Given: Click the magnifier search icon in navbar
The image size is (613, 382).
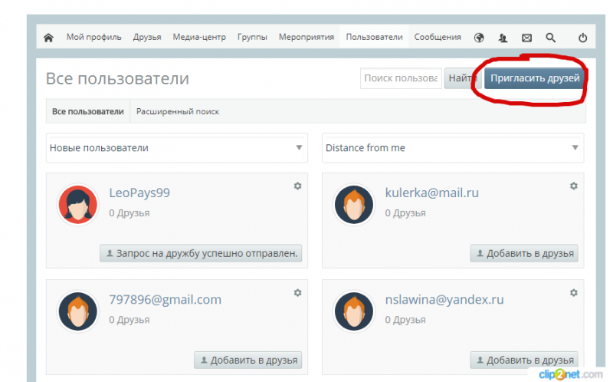Looking at the screenshot, I should (x=550, y=38).
